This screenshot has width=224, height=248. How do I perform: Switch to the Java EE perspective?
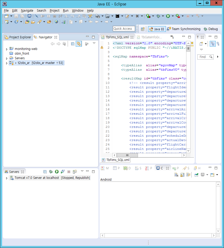157,29
